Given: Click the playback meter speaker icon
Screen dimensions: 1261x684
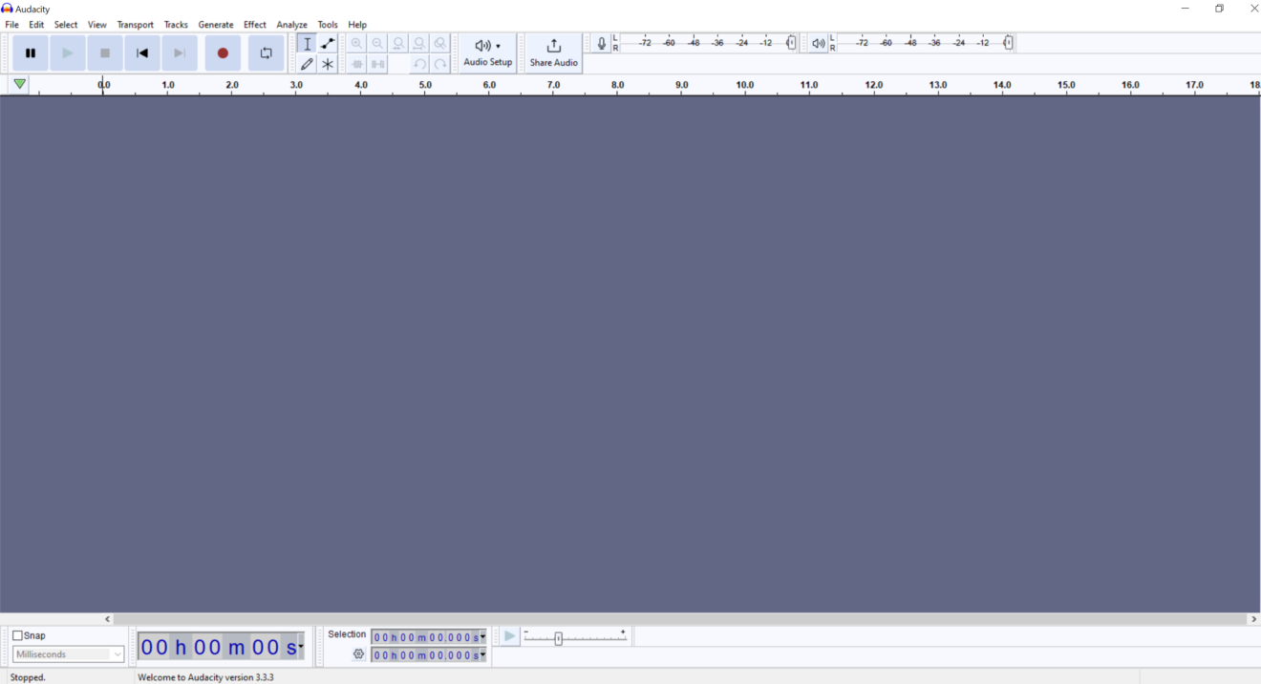Looking at the screenshot, I should [x=818, y=44].
